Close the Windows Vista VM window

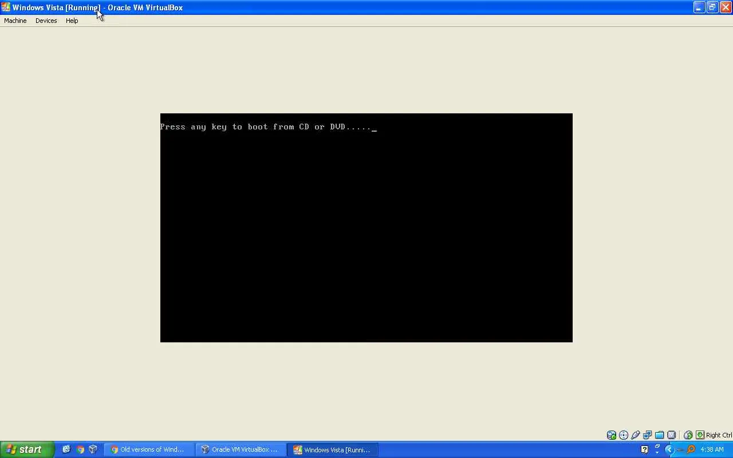(x=725, y=7)
